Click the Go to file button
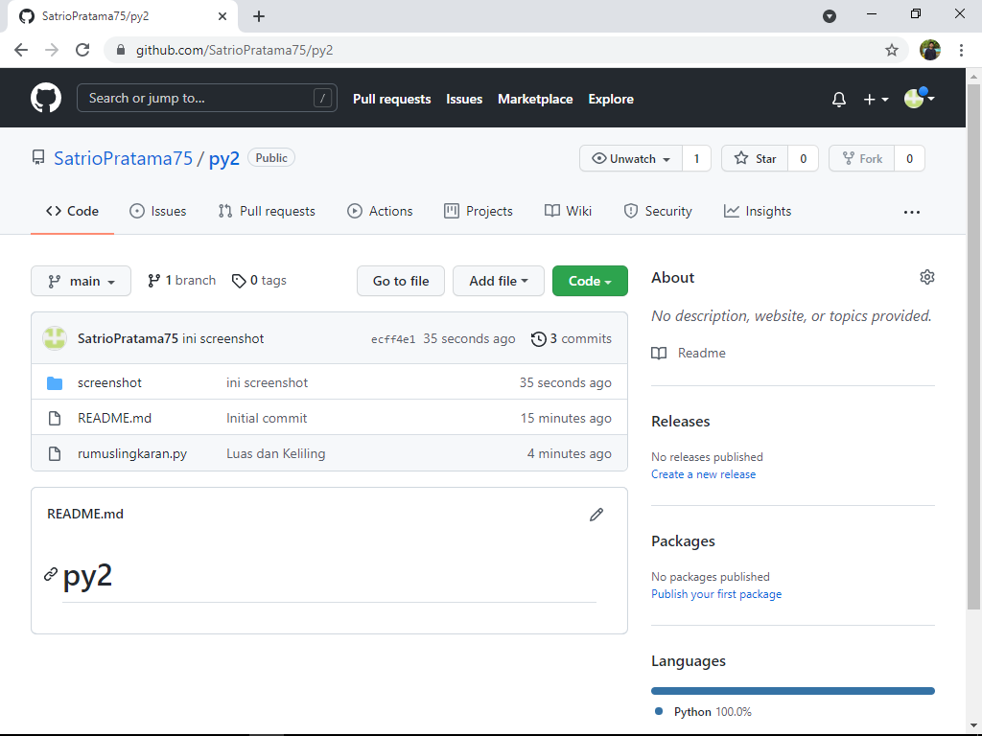 (401, 281)
